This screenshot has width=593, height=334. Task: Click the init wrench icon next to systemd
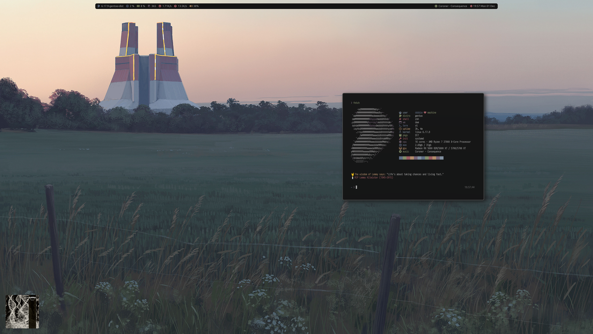[400, 139]
